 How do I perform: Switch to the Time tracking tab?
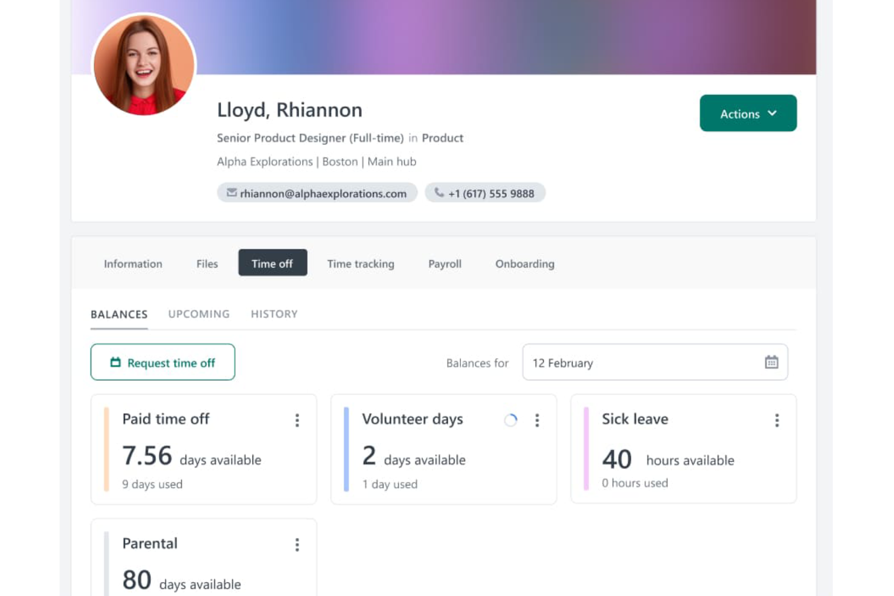(x=360, y=264)
